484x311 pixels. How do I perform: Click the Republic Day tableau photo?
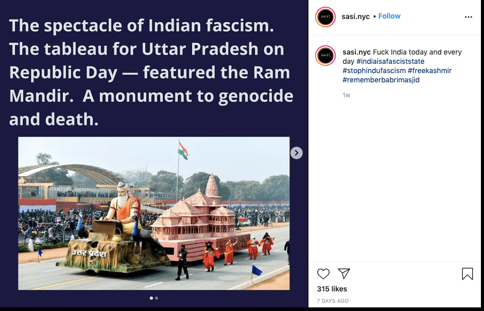coord(153,213)
